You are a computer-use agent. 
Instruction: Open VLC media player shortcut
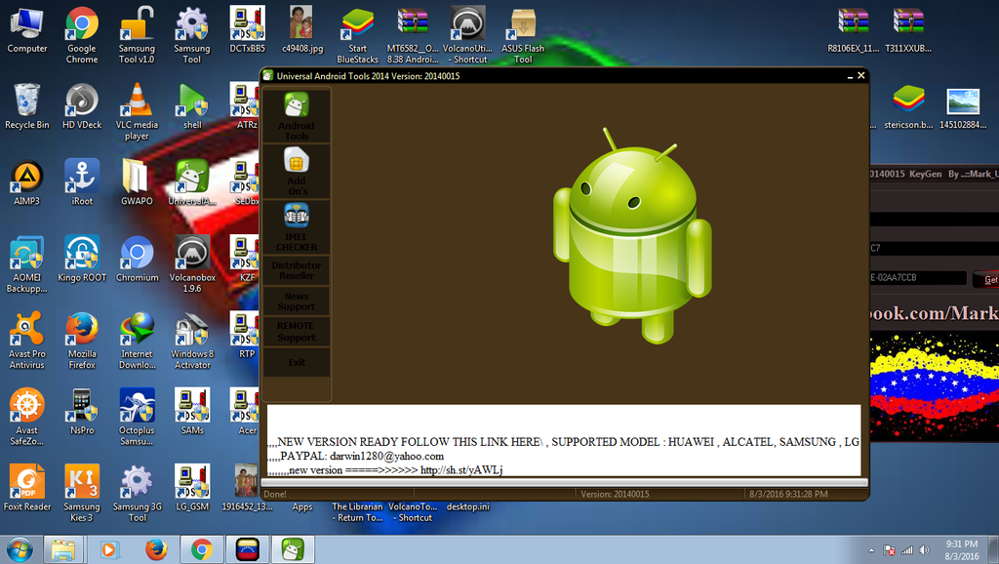coord(137,111)
